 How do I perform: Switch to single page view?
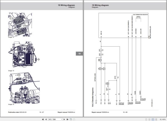146,119
